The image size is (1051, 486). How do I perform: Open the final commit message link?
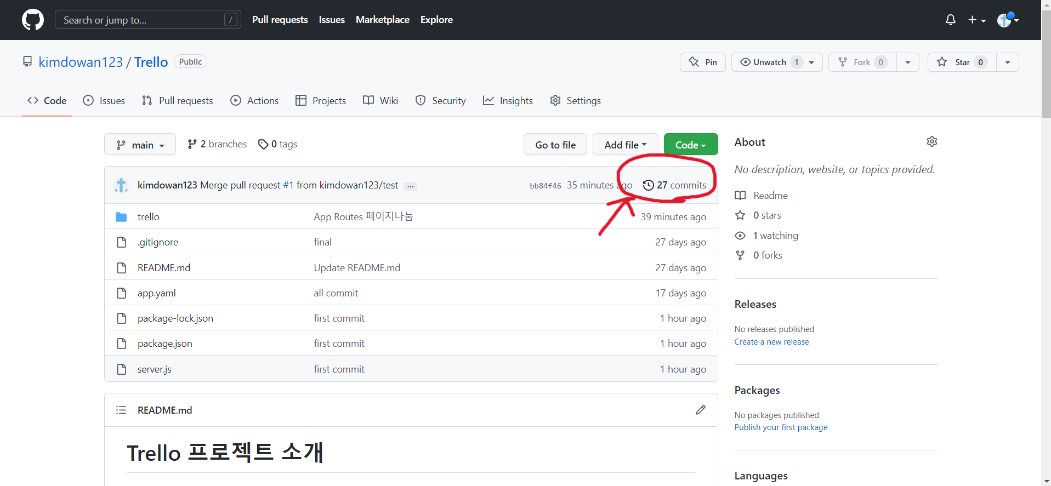323,242
